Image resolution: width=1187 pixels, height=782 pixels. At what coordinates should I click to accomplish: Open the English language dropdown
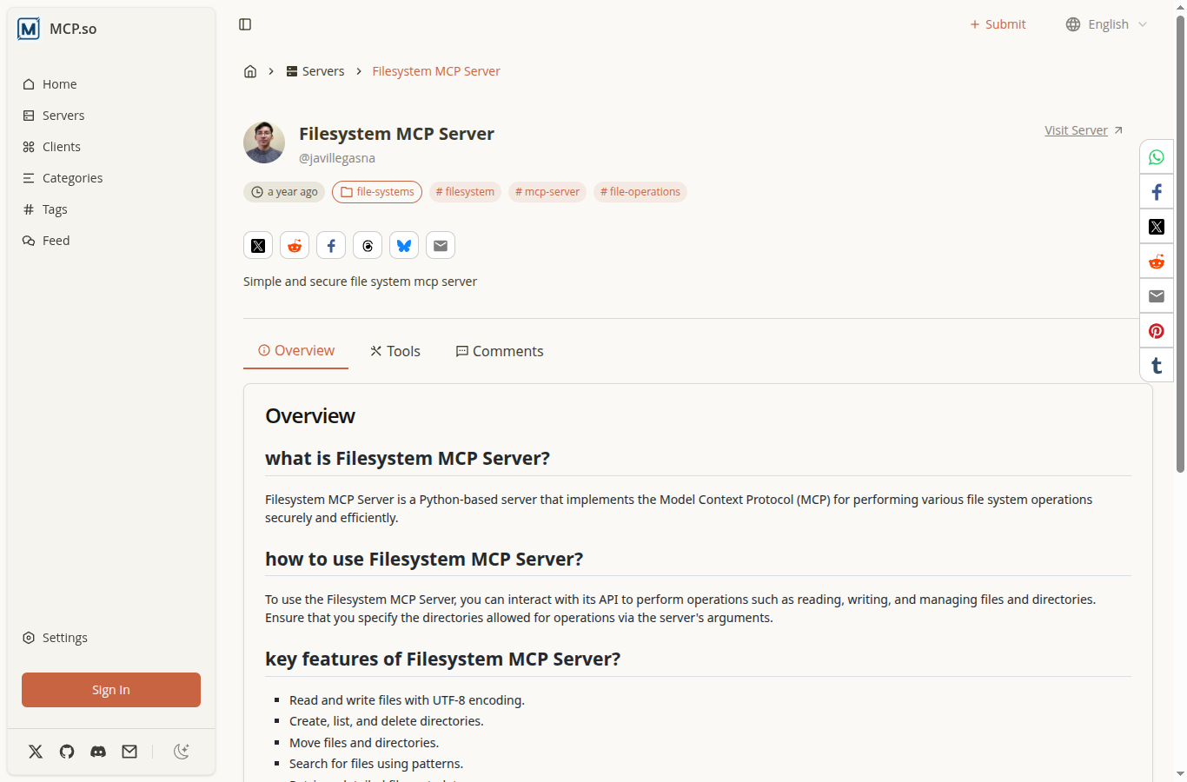click(x=1107, y=24)
